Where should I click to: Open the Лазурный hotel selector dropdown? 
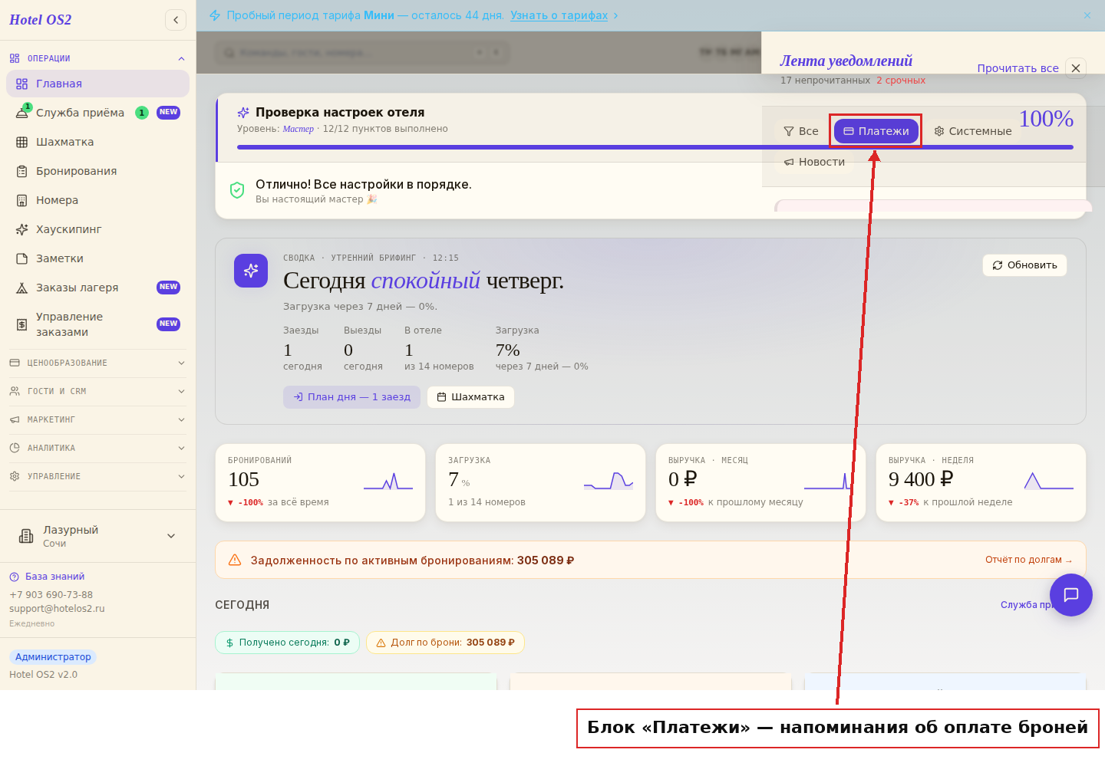(97, 536)
